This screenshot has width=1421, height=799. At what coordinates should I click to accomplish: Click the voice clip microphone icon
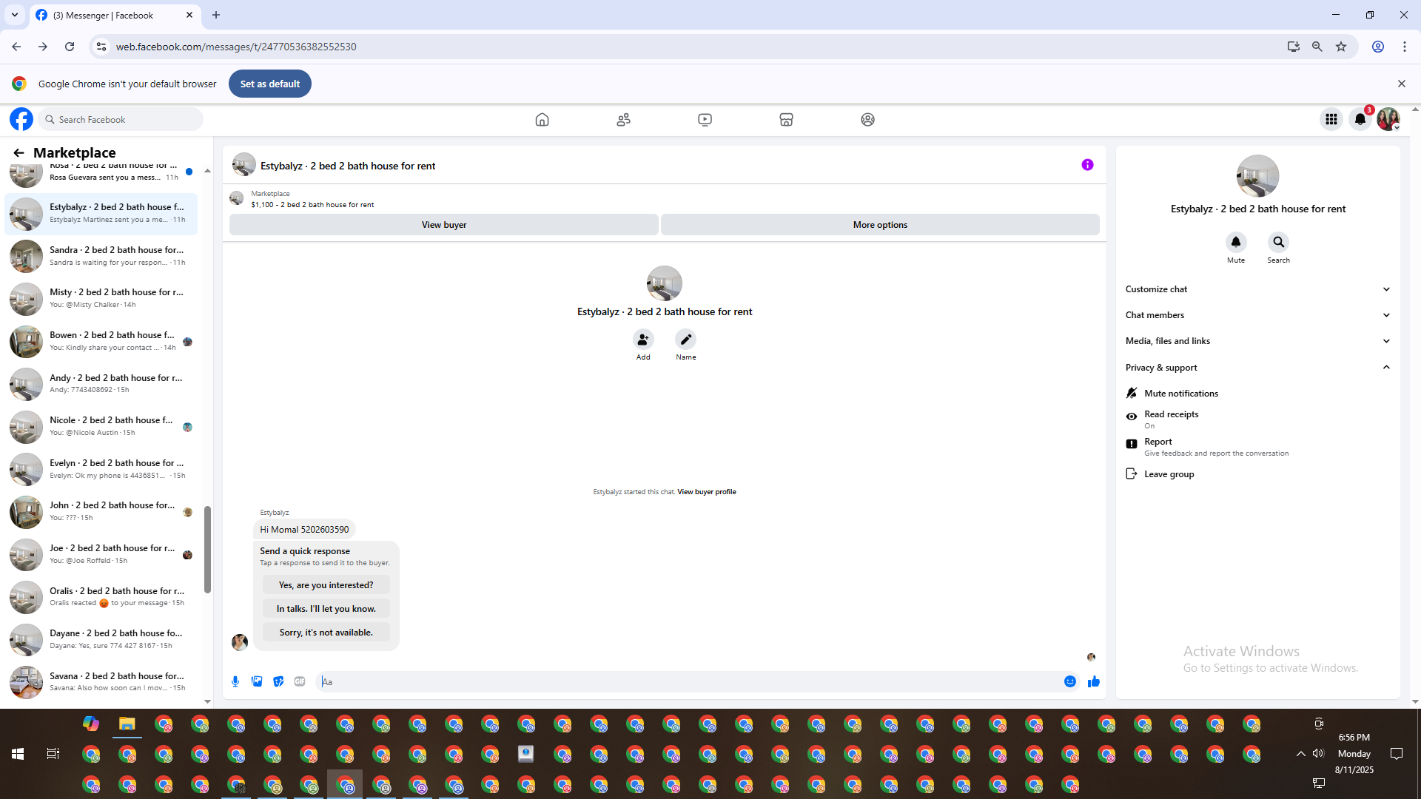click(x=235, y=681)
